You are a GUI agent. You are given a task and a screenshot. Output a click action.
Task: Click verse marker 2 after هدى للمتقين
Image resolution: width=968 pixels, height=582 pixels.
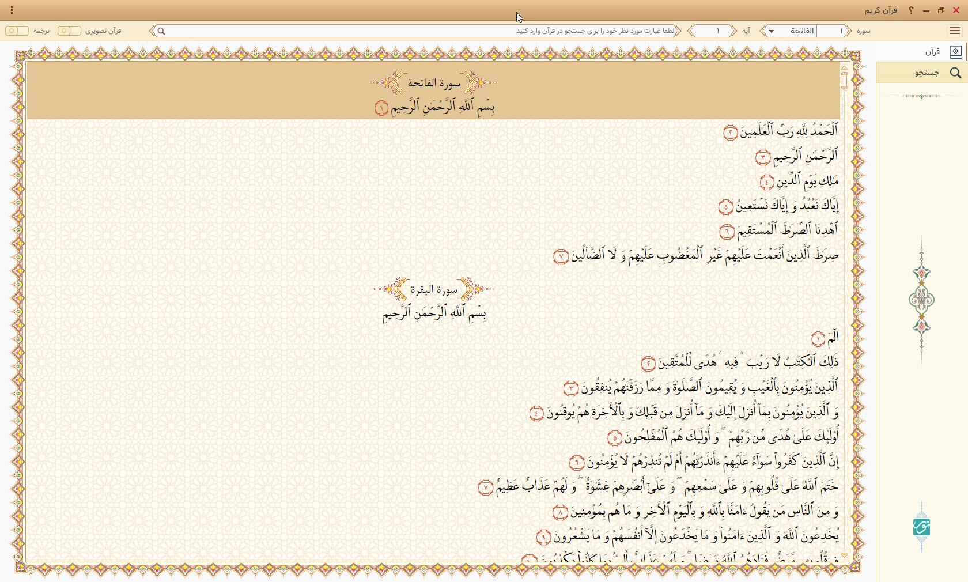click(x=649, y=364)
